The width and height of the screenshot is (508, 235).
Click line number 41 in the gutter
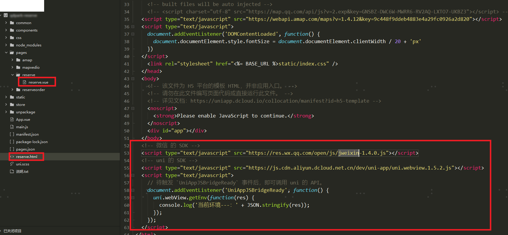pos(127,64)
